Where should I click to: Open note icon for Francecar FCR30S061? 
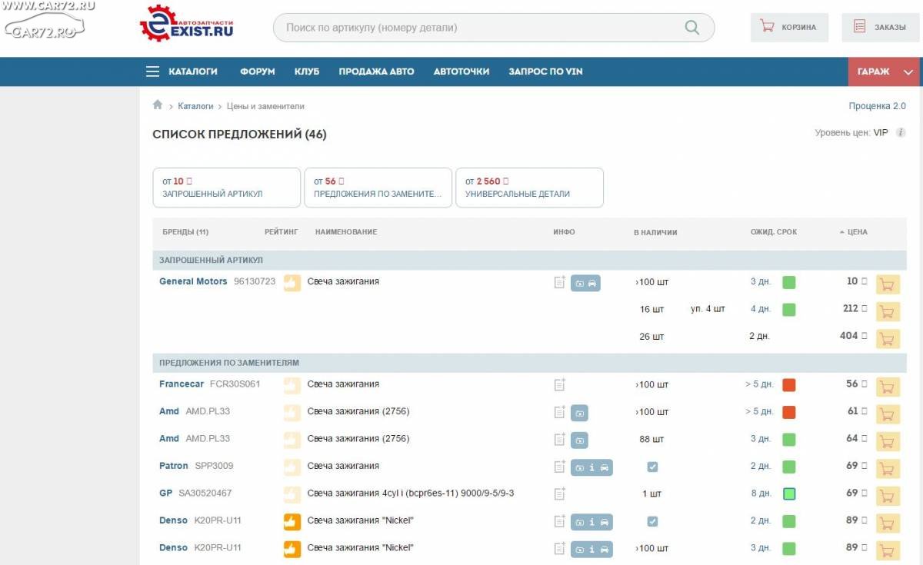click(x=560, y=385)
